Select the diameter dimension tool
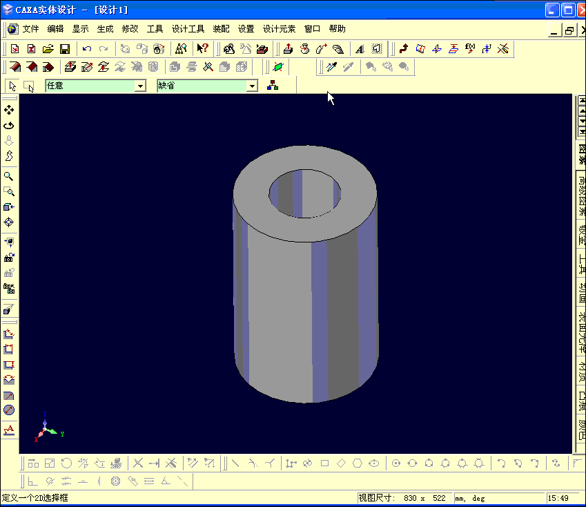The height and width of the screenshot is (507, 586). tap(9, 410)
